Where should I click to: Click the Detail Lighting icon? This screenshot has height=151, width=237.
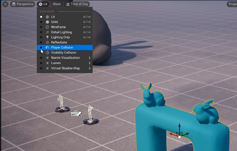(47, 32)
